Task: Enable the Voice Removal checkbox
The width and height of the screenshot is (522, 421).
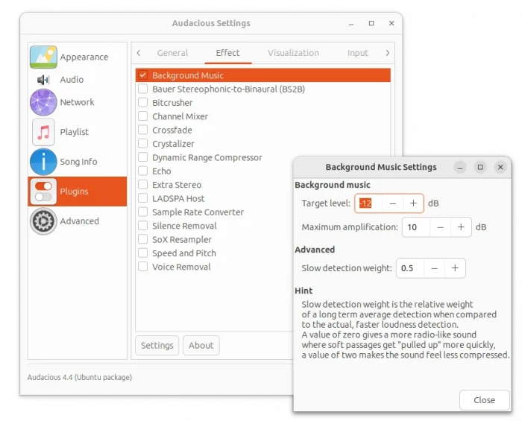Action: (143, 267)
